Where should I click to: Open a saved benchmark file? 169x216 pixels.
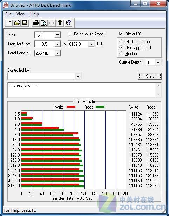pyautogui.click(x=17, y=23)
